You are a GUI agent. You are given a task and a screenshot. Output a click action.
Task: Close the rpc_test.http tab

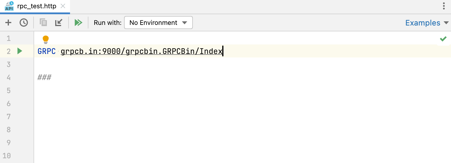tap(63, 6)
